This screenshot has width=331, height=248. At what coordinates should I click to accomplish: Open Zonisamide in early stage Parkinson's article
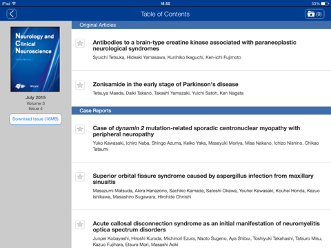click(165, 84)
